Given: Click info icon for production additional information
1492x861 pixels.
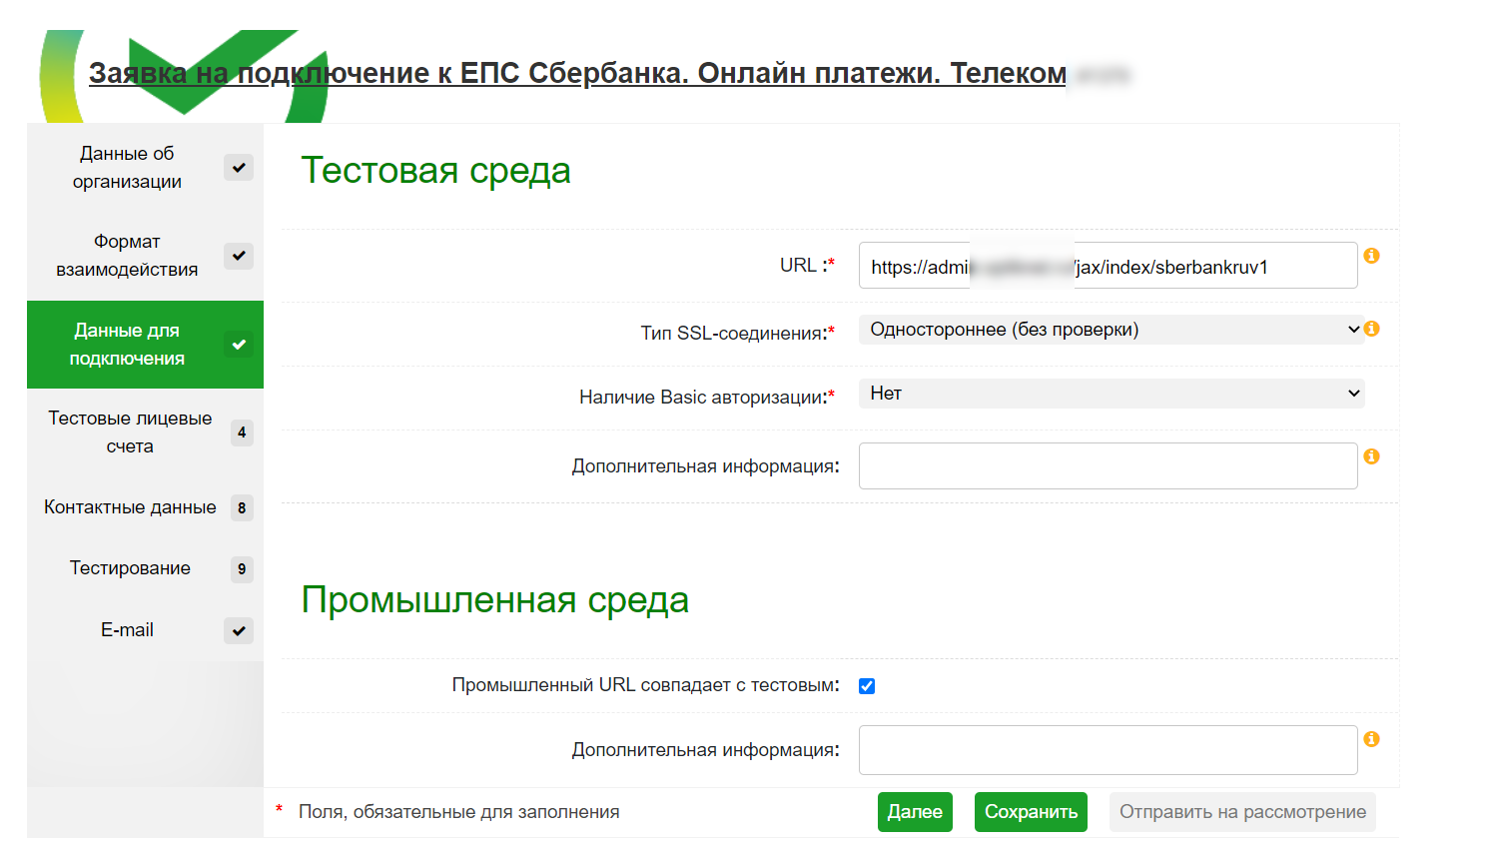Looking at the screenshot, I should 1371,739.
